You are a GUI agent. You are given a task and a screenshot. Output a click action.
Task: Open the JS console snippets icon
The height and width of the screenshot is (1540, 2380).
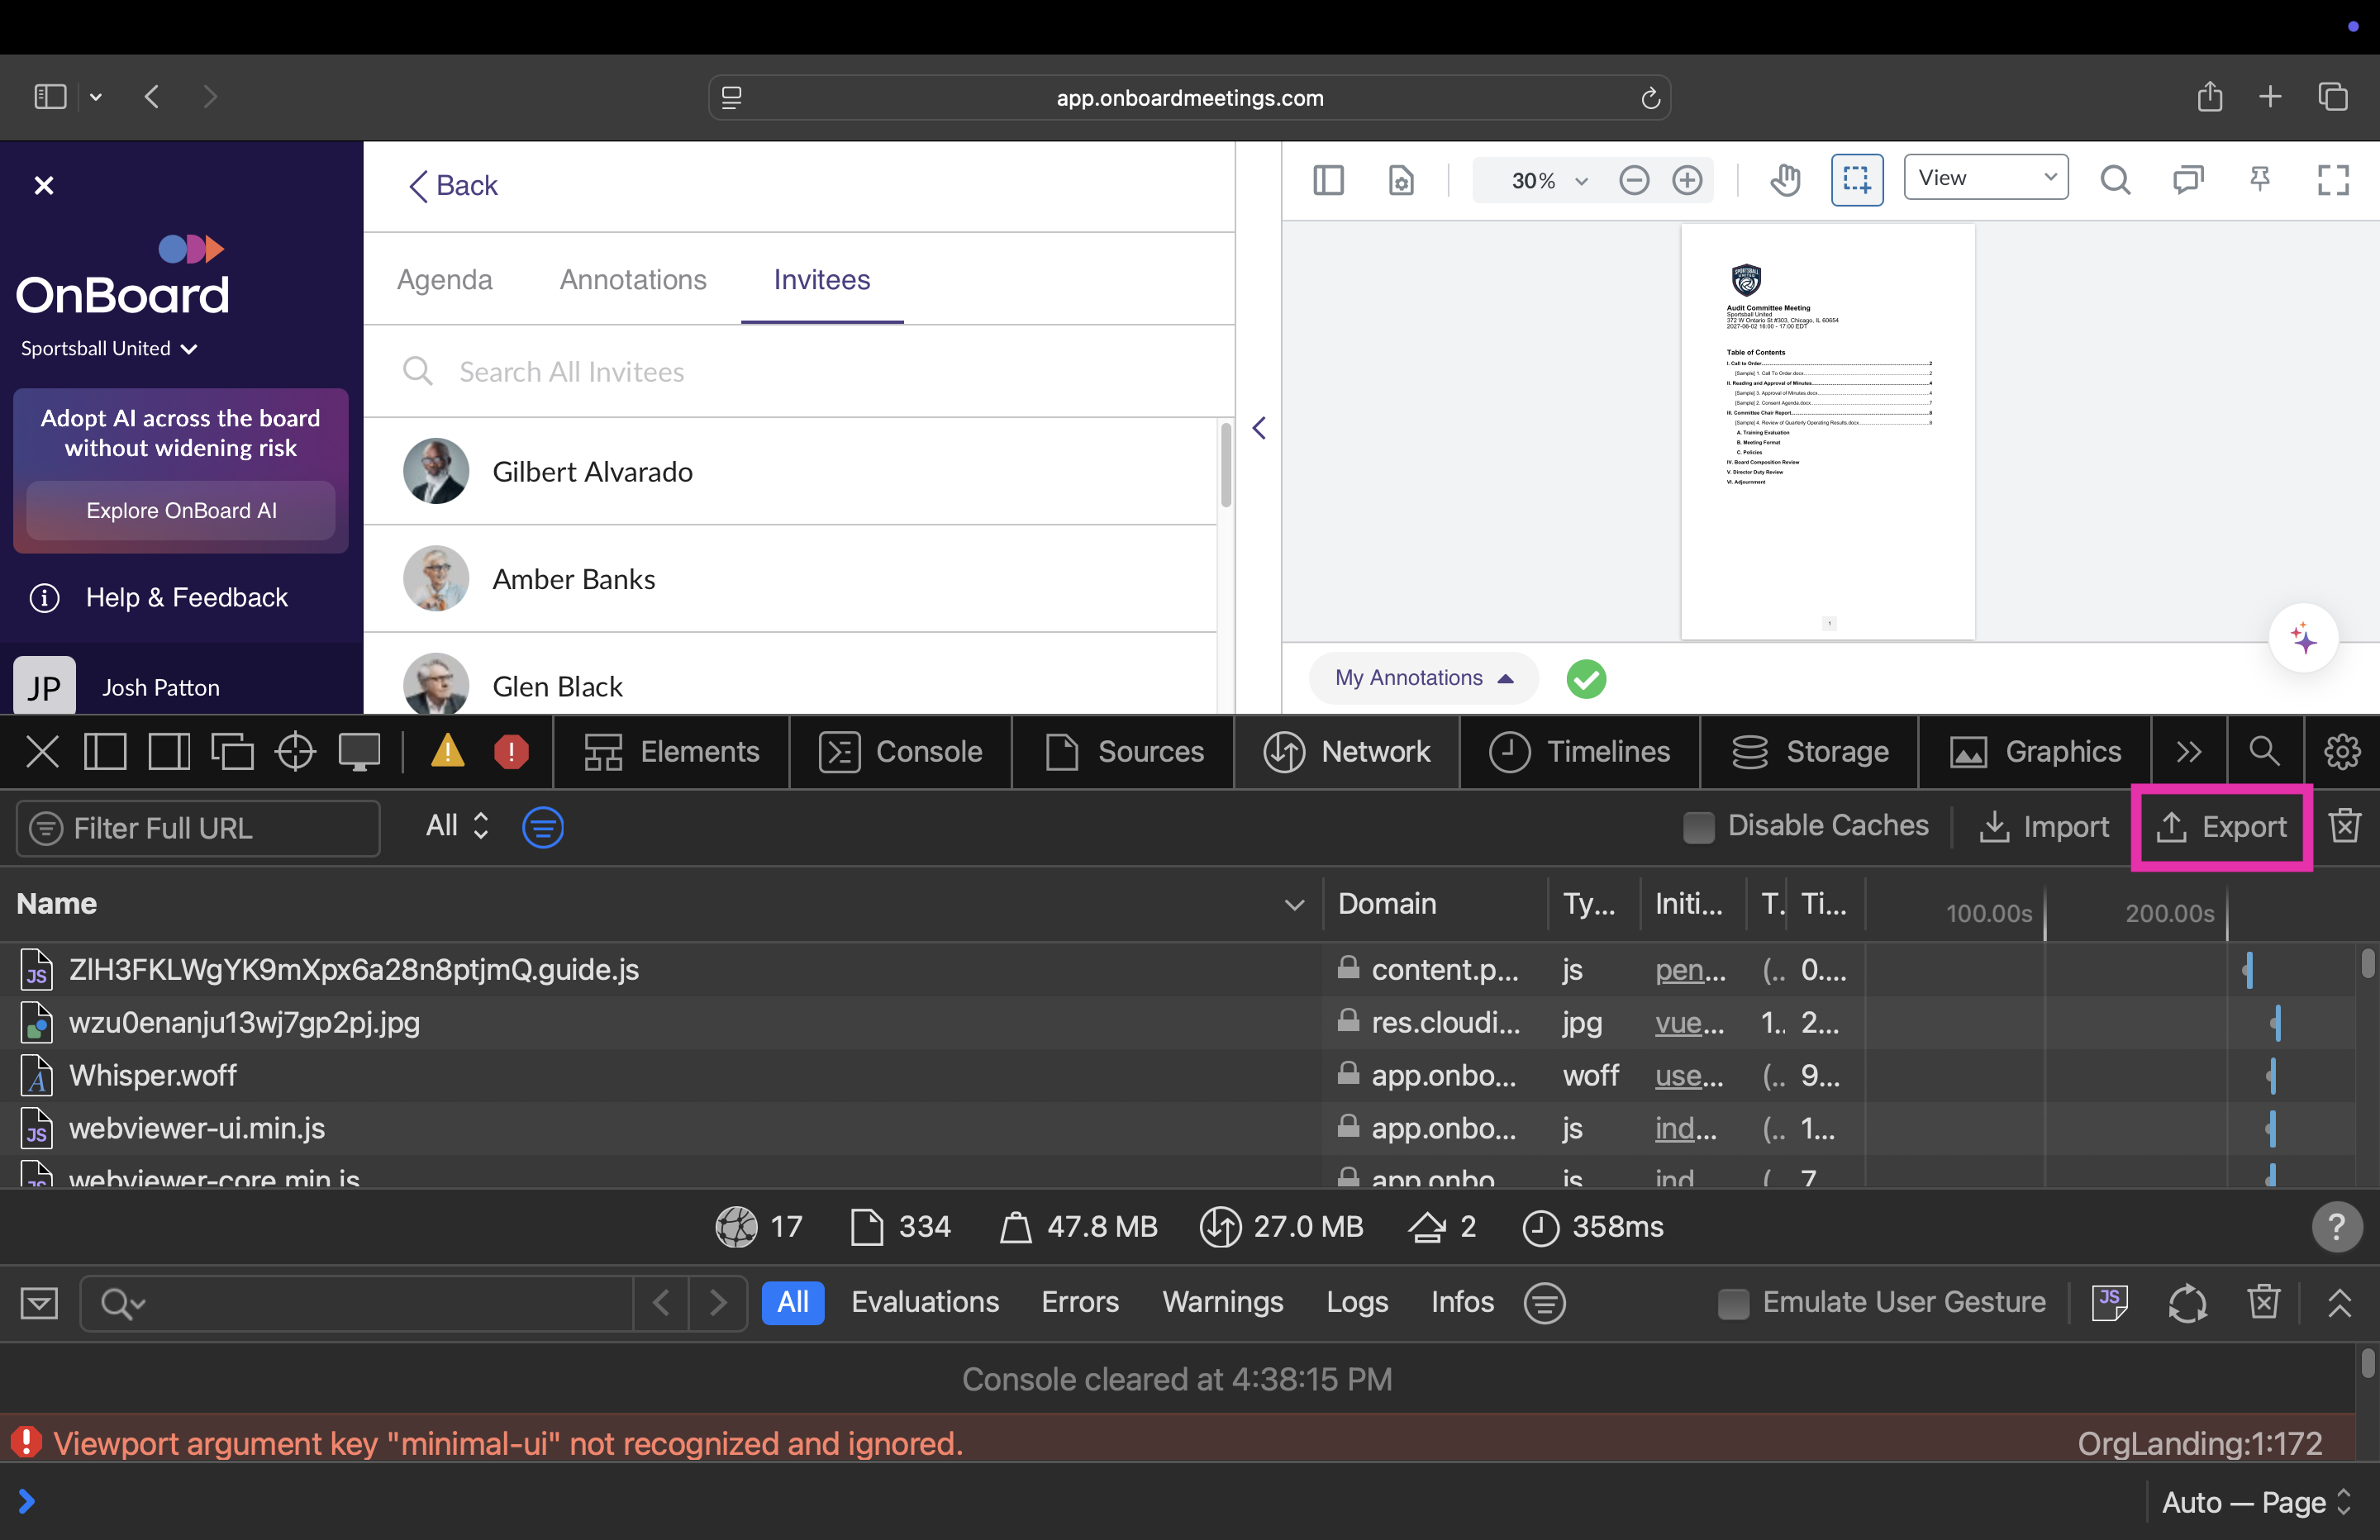(x=2110, y=1303)
